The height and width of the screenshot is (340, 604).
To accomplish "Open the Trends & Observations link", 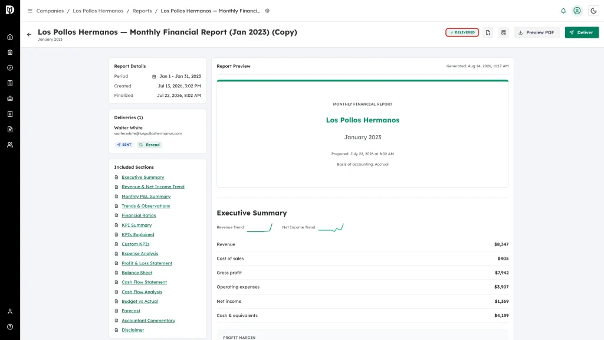I will (146, 206).
